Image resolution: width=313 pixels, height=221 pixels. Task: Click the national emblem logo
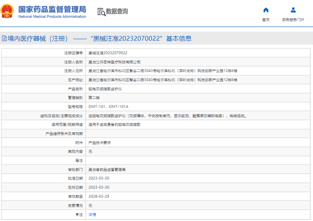point(8,11)
